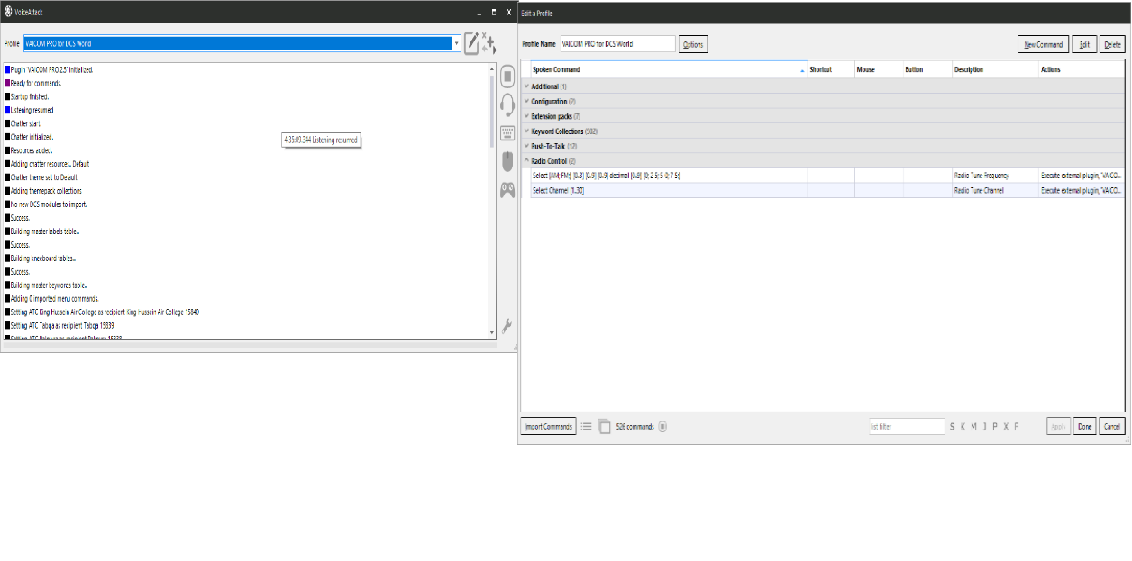Toggle the F filter letter
The height and width of the screenshot is (561, 1132).
(1017, 427)
